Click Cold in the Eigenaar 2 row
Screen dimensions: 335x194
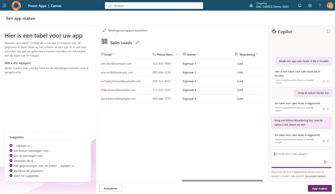(x=240, y=72)
